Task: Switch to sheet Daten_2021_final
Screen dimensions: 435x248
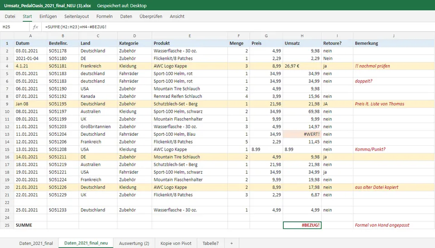Action: point(36,243)
